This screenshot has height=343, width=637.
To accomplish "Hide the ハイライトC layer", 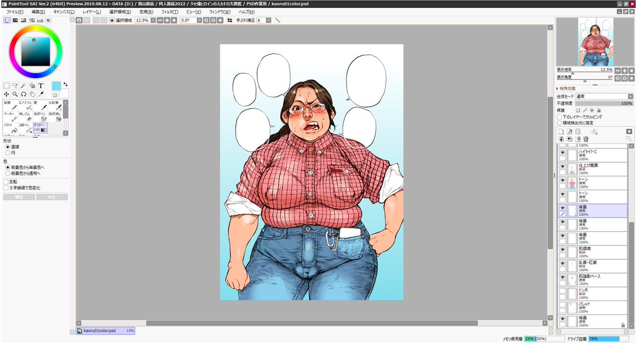I will coord(562,152).
